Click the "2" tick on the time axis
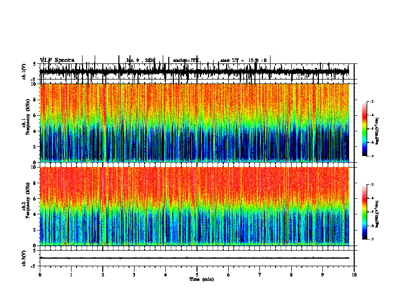 (103, 275)
